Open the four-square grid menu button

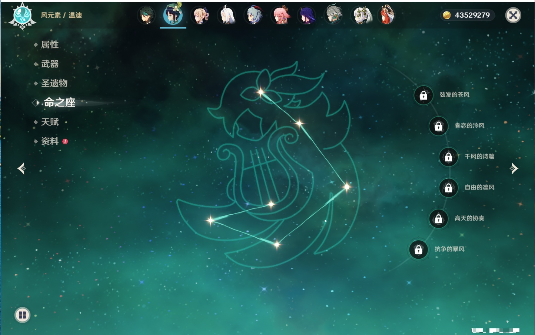click(22, 315)
